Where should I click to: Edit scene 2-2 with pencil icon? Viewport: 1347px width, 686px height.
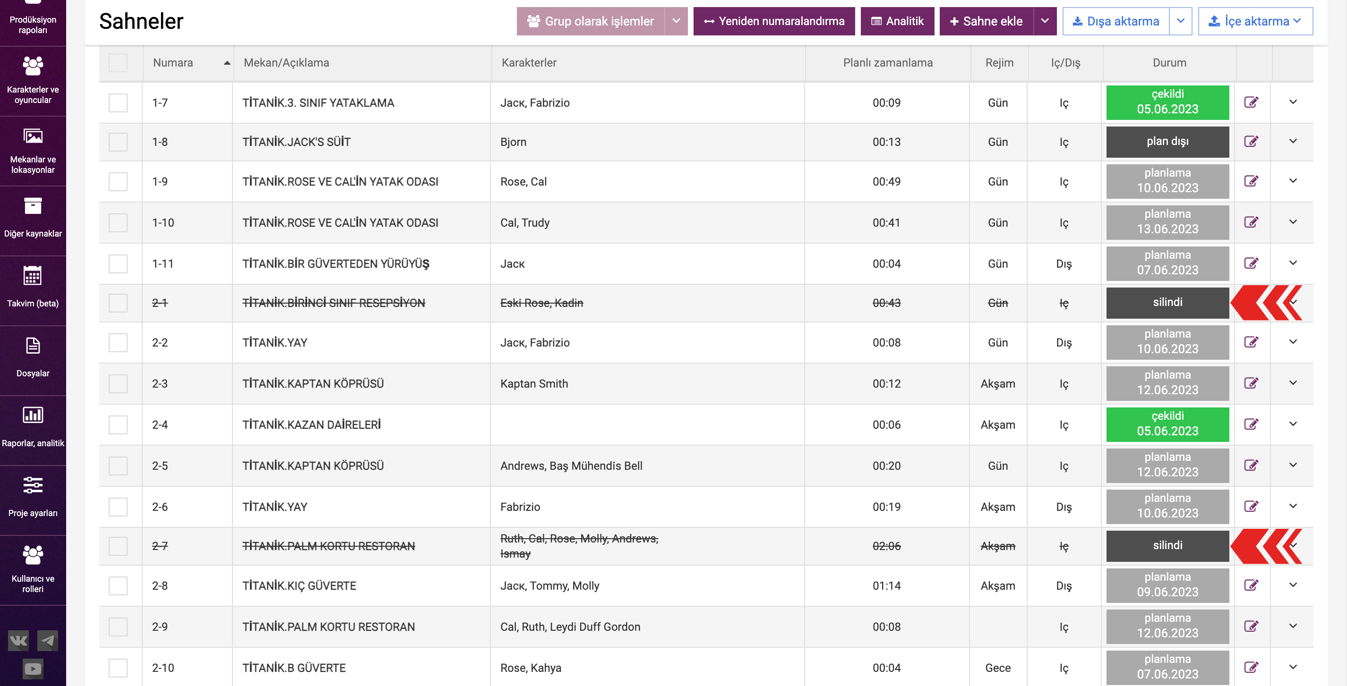tap(1251, 342)
